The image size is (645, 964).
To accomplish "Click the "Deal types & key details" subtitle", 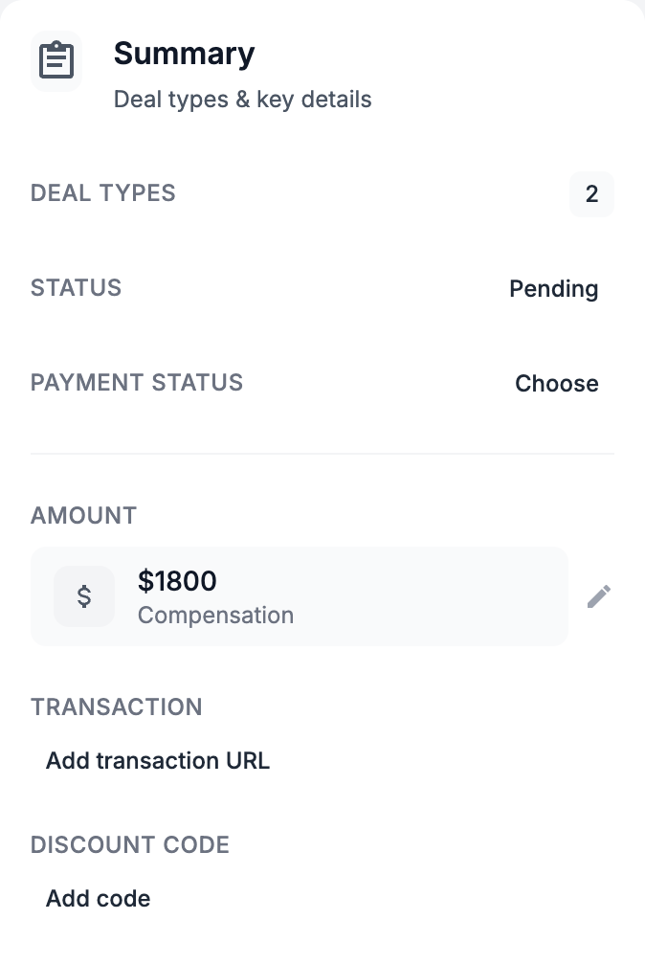I will [242, 100].
